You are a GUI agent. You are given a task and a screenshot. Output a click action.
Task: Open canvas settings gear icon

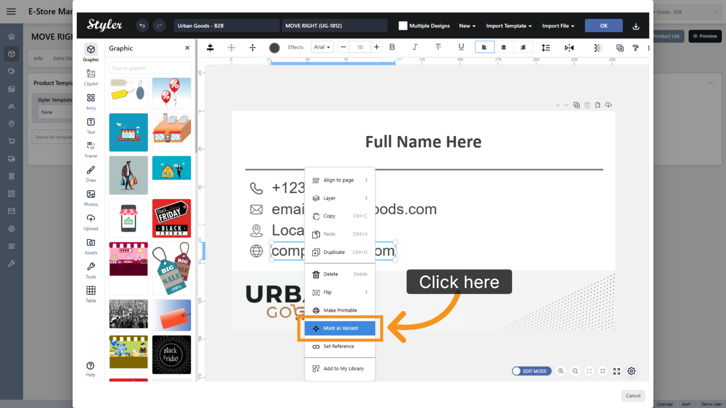tap(631, 371)
